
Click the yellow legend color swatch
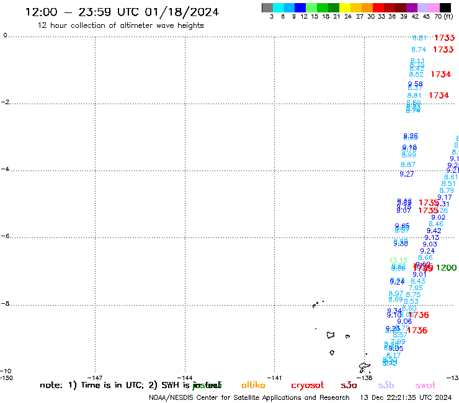(x=345, y=7)
